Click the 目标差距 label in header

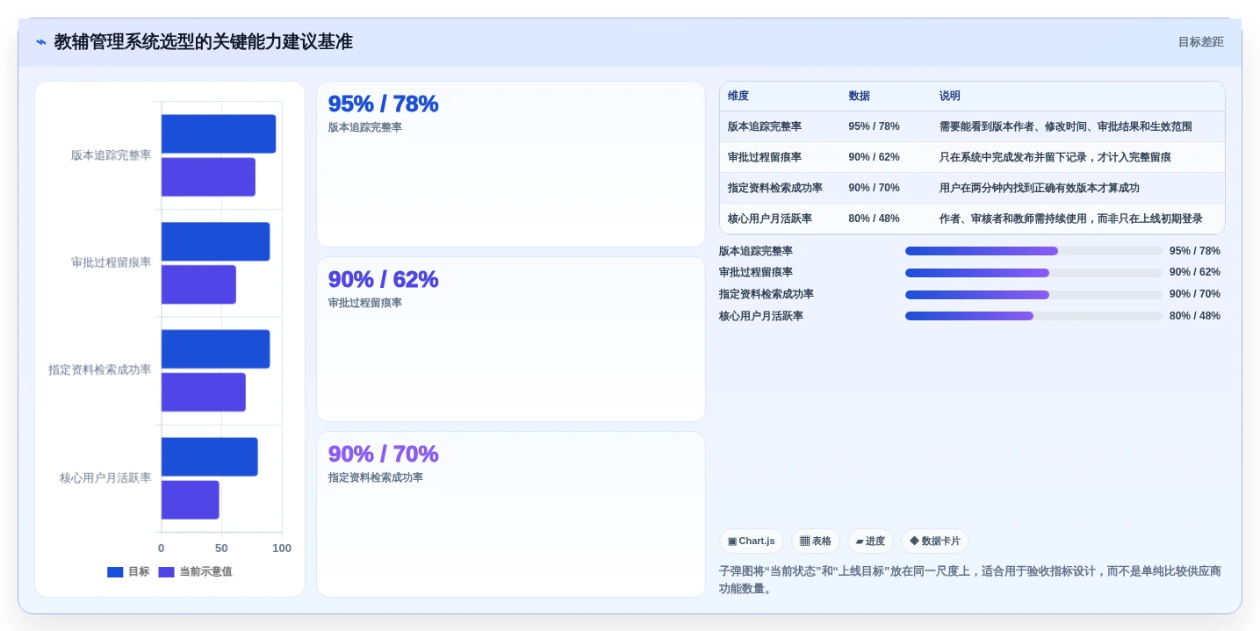click(x=1200, y=42)
